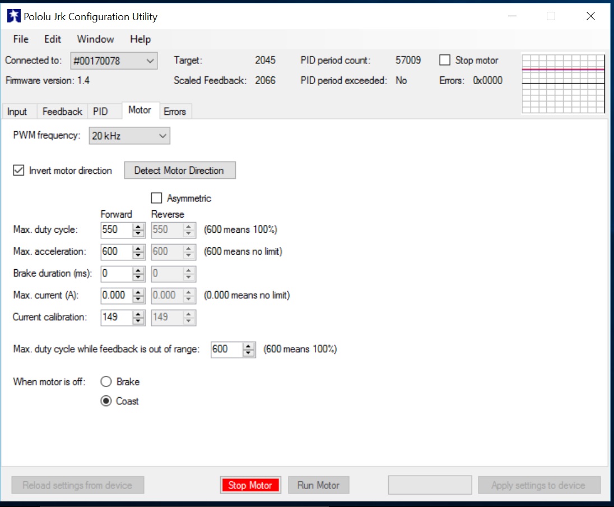The image size is (614, 507).
Task: Click the Firmware version: 1.4 text
Action: click(x=48, y=81)
